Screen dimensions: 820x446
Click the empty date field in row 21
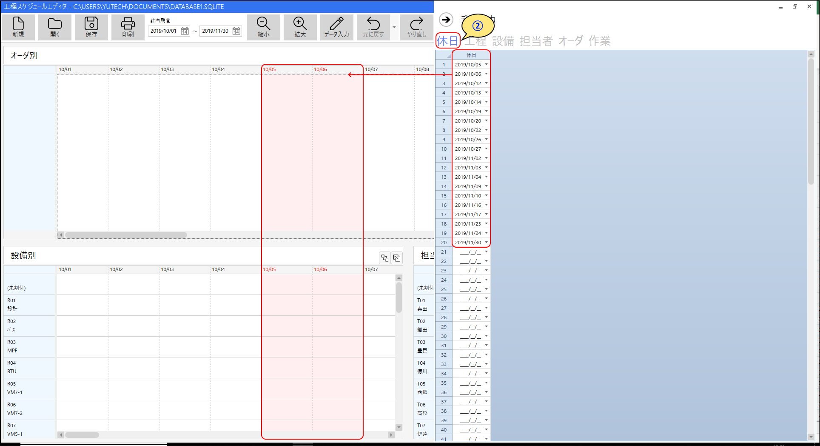[x=470, y=252]
